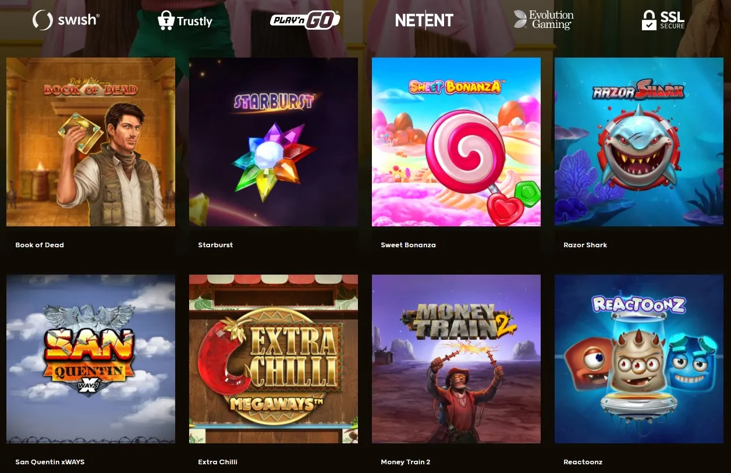
Task: Click the "Razor Shark" title link
Action: [585, 245]
